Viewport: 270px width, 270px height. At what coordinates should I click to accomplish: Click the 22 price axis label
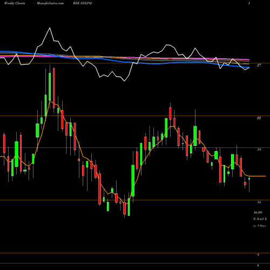[259, 118]
